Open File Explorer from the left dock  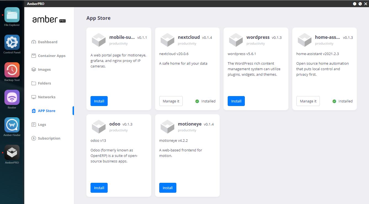pyautogui.click(x=12, y=15)
